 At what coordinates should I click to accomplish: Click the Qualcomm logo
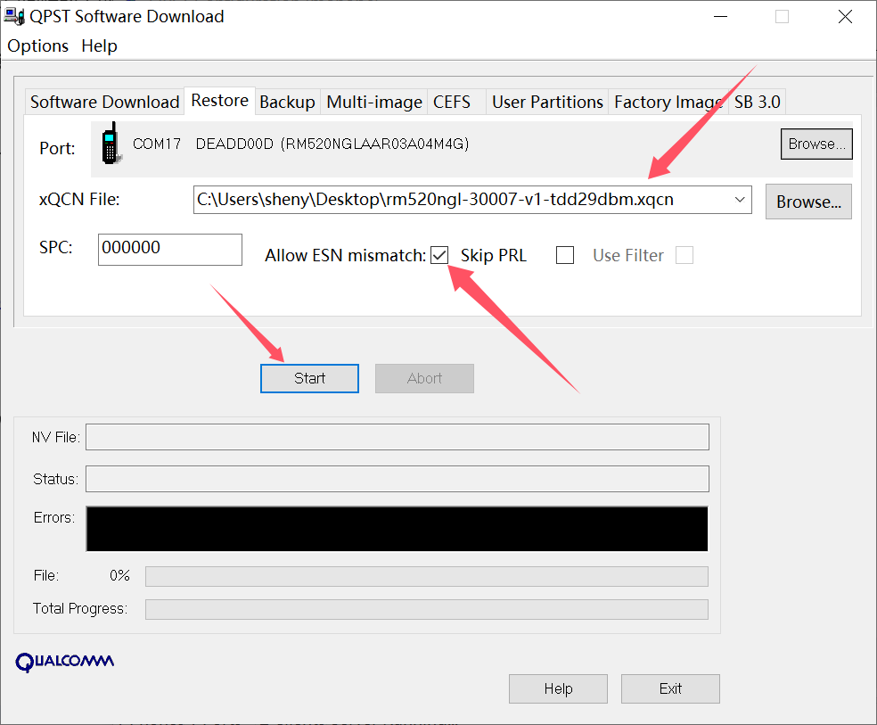(x=65, y=662)
